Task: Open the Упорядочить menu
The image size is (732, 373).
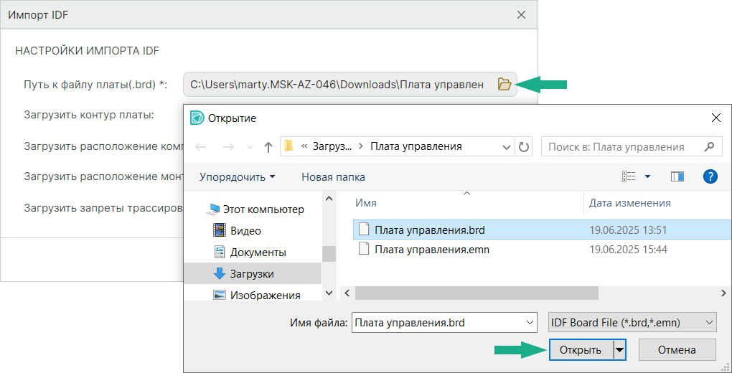Action: coord(237,176)
